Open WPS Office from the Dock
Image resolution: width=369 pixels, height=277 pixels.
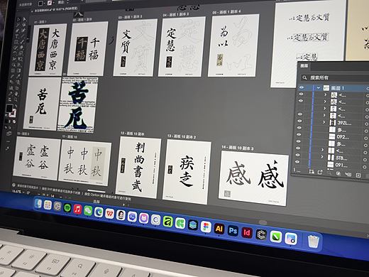(x=109, y=214)
